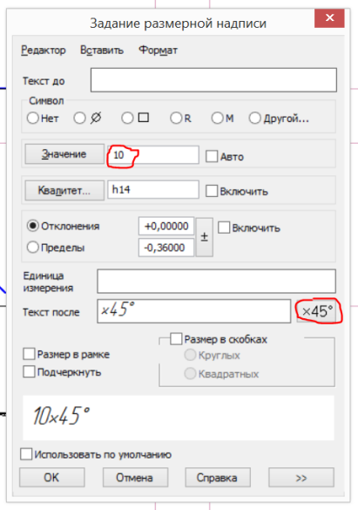Click the ×45° chamfer text button

click(316, 311)
